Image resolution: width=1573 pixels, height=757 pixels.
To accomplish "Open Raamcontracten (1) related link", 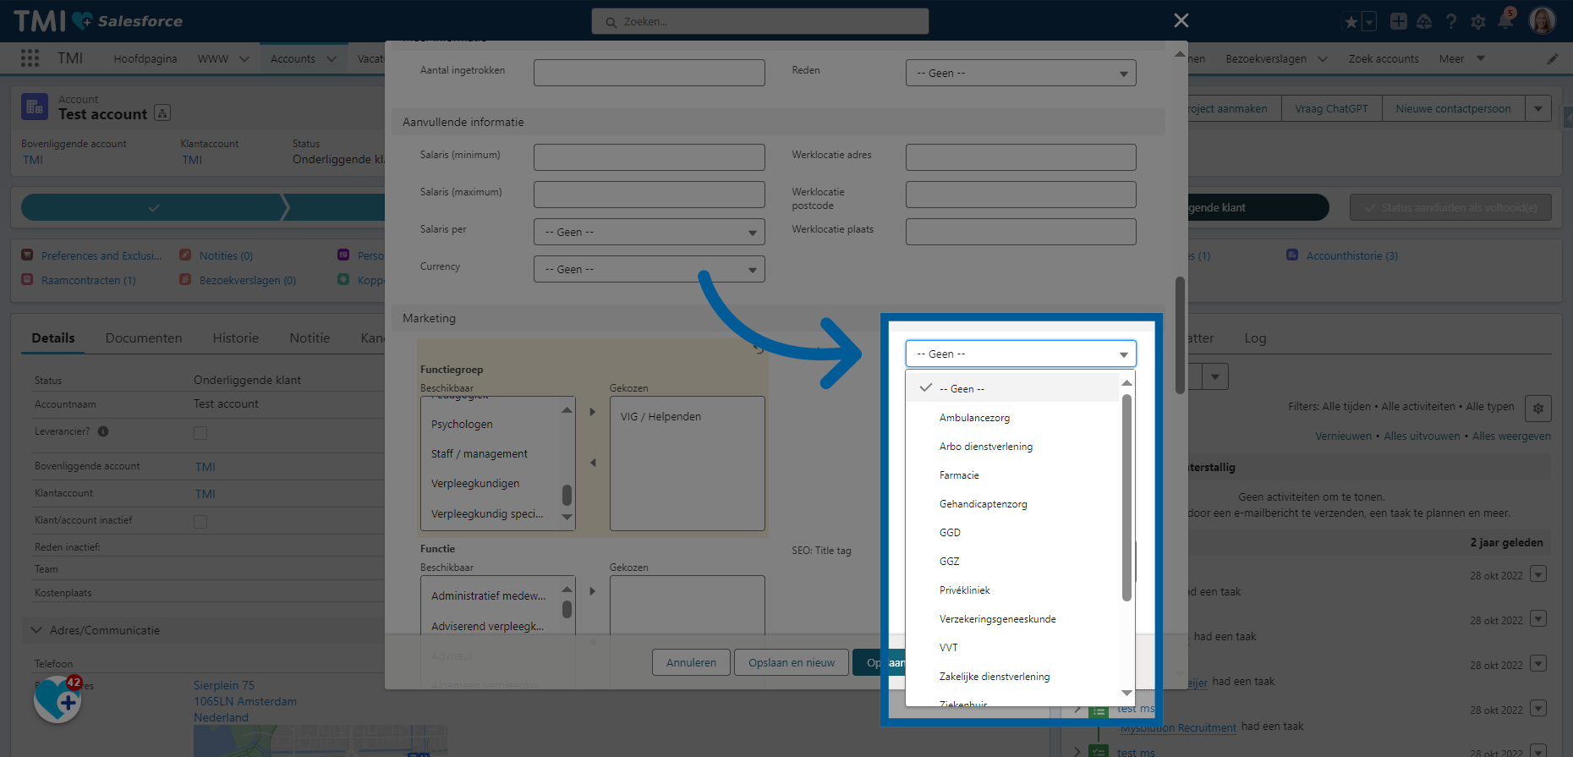I will point(88,280).
